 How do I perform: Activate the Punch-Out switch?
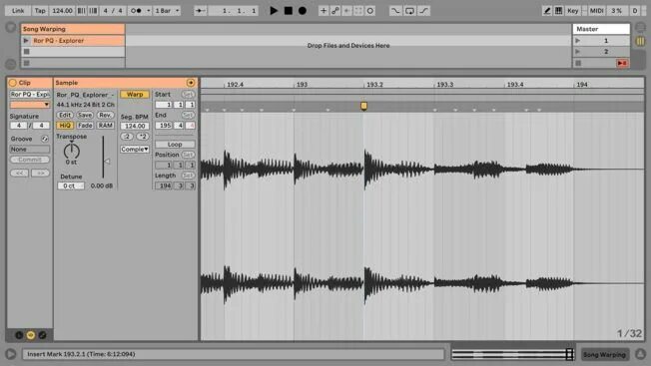pyautogui.click(x=424, y=11)
